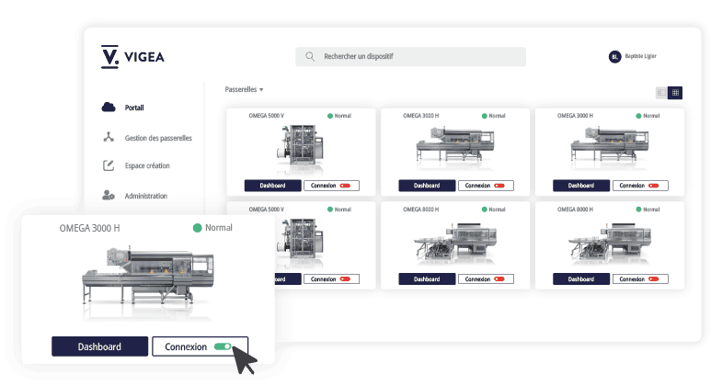Open Dashboard on OMEGA 3000 H card under the view icons
Image resolution: width=711 pixels, height=386 pixels.
(x=581, y=186)
